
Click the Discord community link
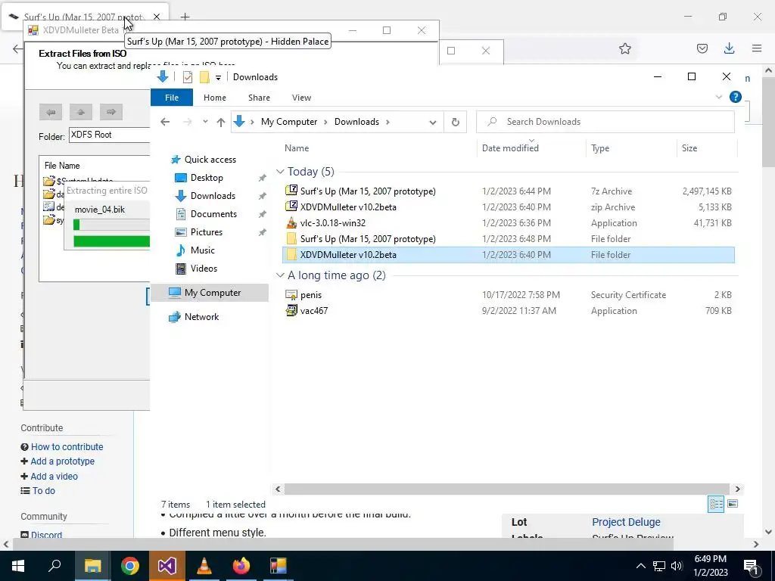(x=46, y=535)
